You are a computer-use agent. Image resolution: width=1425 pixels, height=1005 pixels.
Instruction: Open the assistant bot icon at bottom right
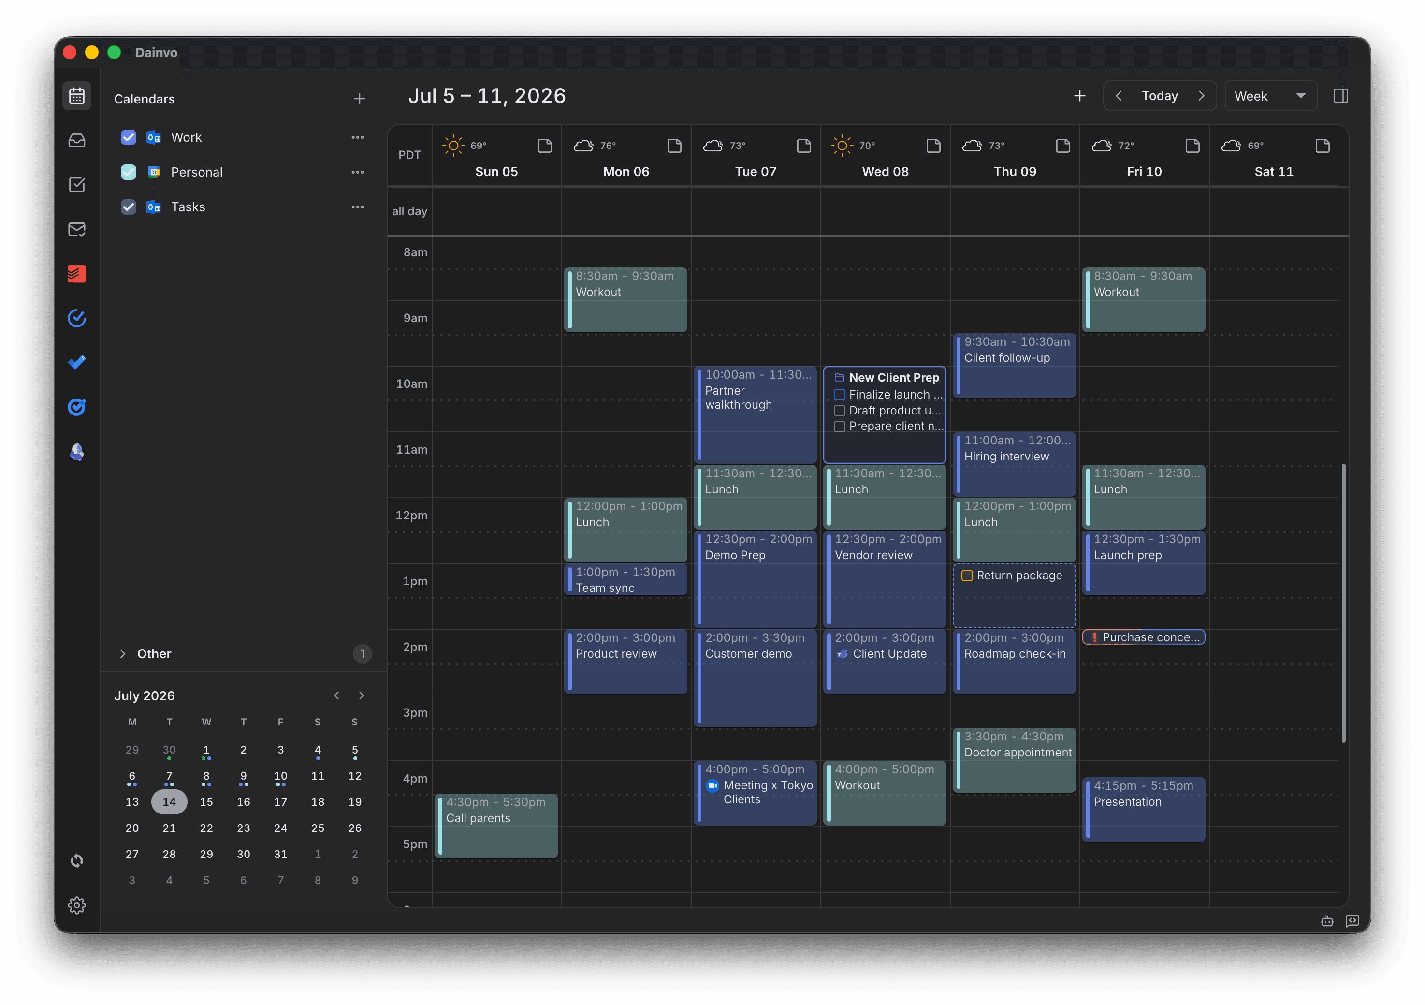(1327, 920)
